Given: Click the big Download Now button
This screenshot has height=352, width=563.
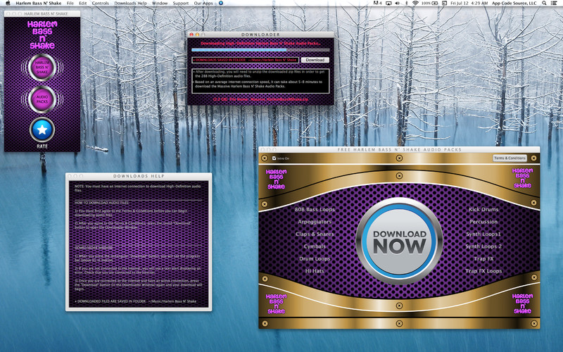Looking at the screenshot, I should tap(399, 241).
